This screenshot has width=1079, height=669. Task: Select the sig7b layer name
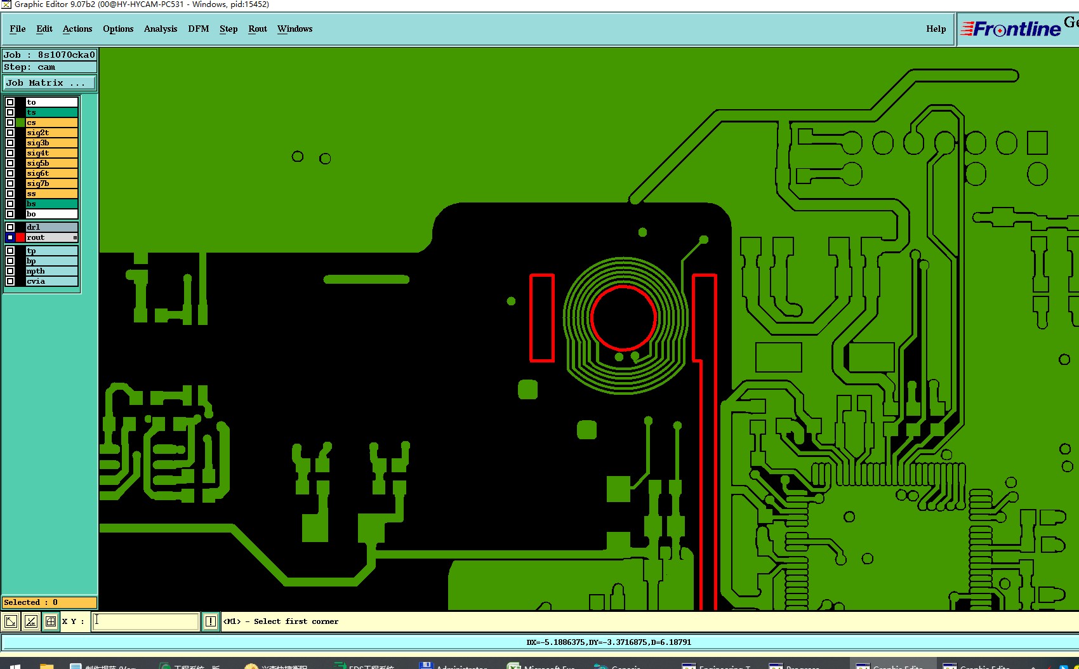pos(51,183)
